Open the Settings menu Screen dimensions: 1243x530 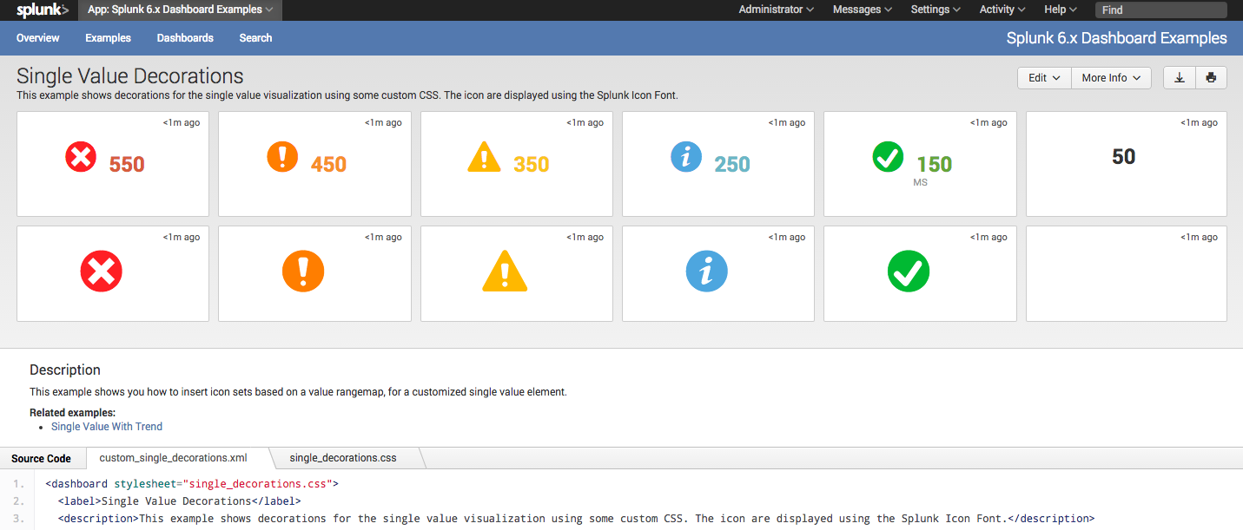(936, 10)
